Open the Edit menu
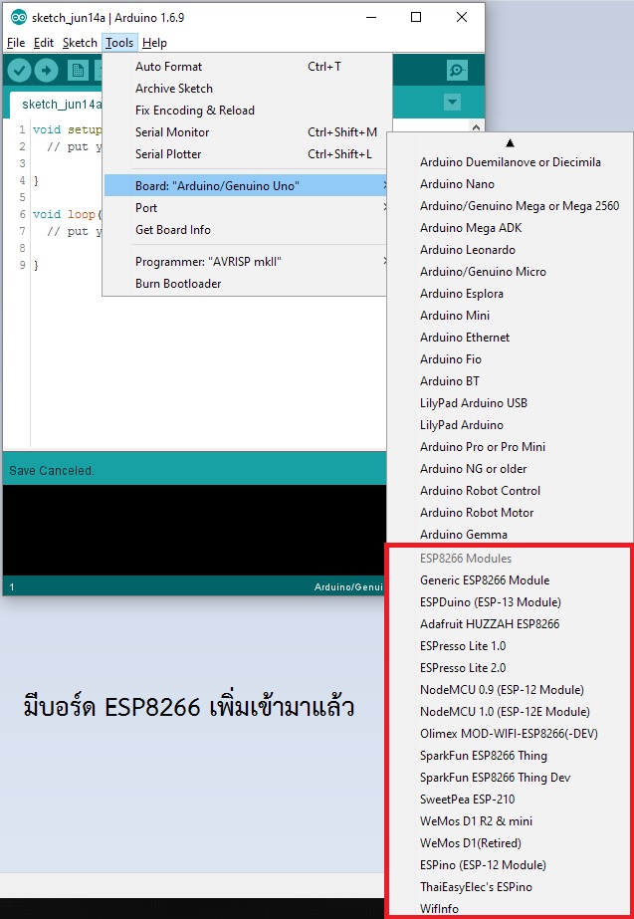The width and height of the screenshot is (634, 919). pos(44,43)
